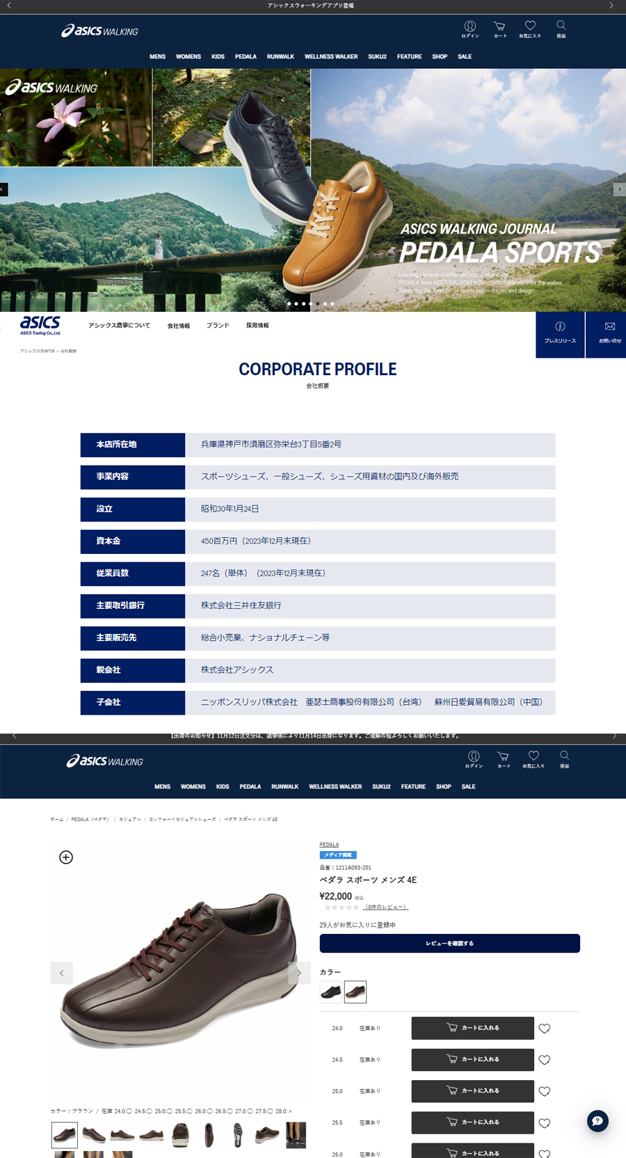Show previous hero carousel slide

point(3,189)
